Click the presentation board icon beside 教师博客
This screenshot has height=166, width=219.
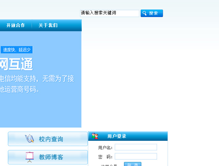[x=30, y=157]
